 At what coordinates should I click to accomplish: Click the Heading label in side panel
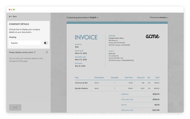(13, 37)
